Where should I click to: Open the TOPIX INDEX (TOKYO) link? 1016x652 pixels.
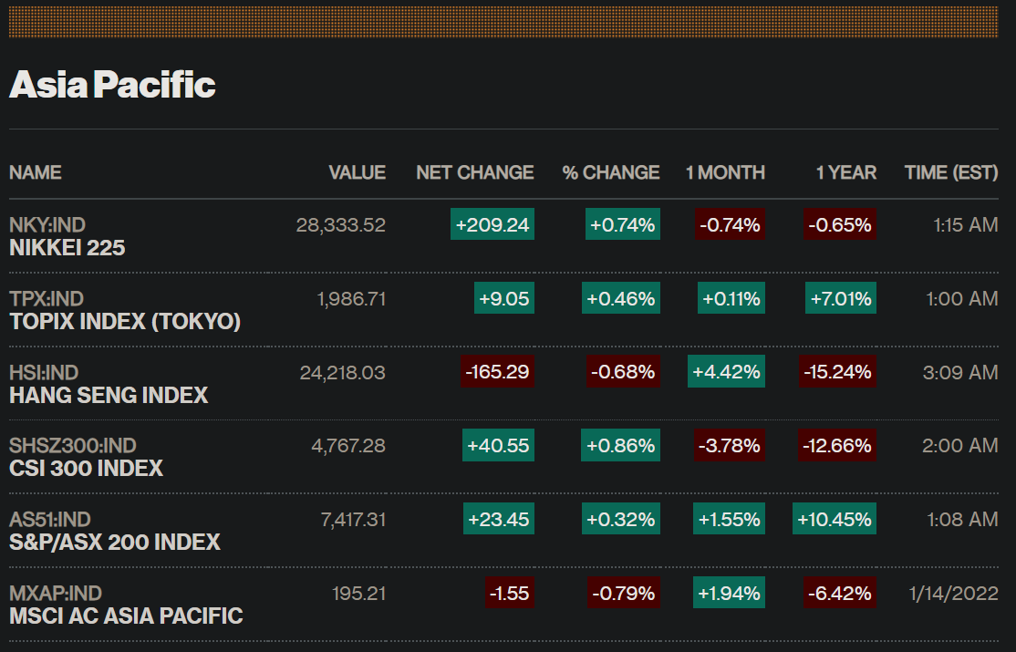pyautogui.click(x=125, y=322)
